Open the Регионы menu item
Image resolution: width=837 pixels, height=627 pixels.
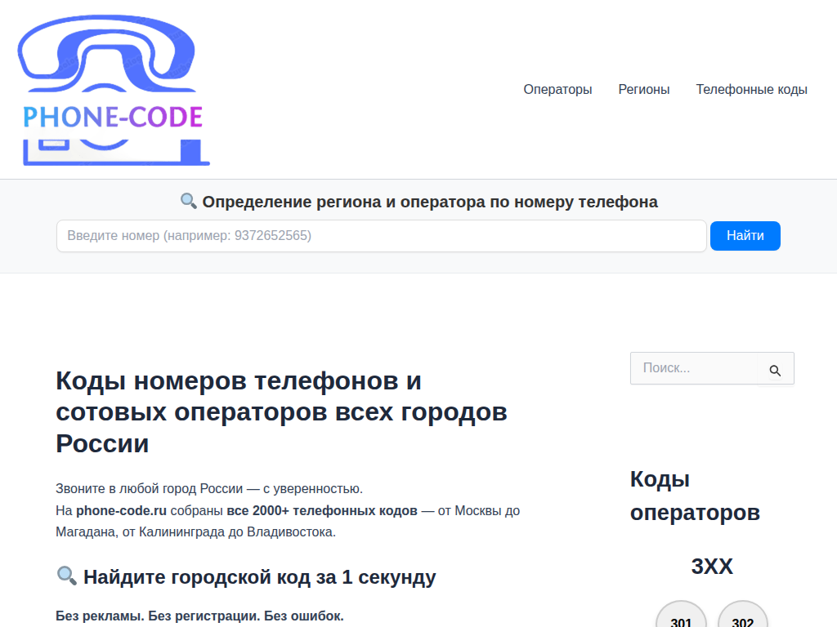pos(644,89)
